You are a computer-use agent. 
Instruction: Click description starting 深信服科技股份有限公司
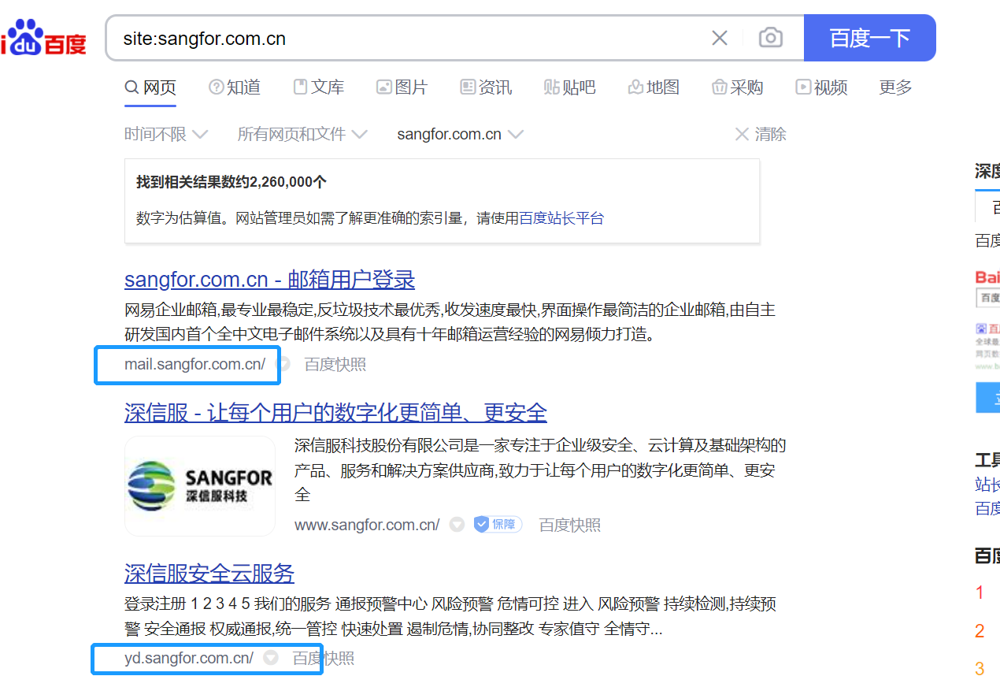point(540,470)
